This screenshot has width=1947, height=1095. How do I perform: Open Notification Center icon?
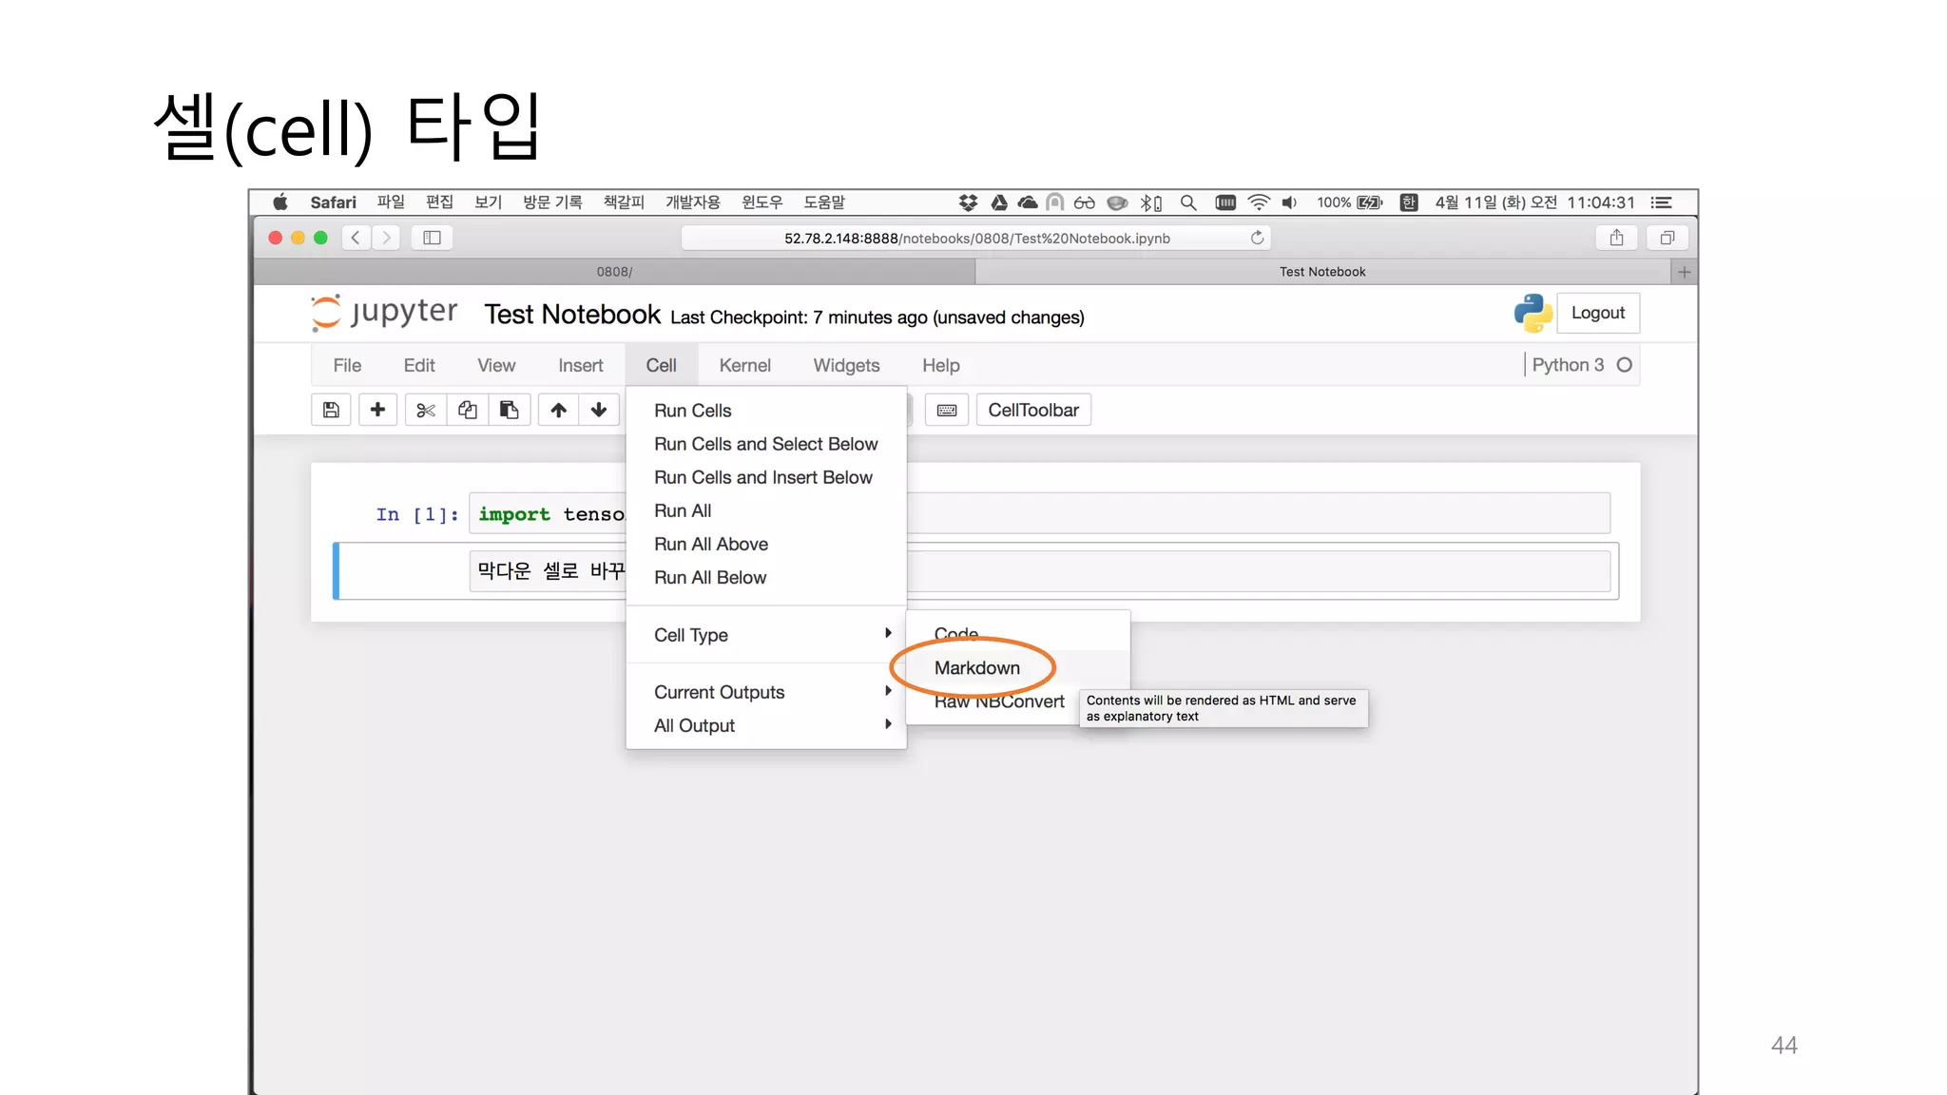[x=1662, y=202]
